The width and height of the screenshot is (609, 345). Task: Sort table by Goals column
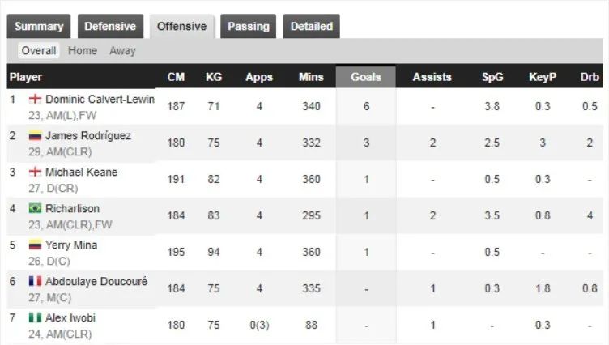pyautogui.click(x=366, y=77)
